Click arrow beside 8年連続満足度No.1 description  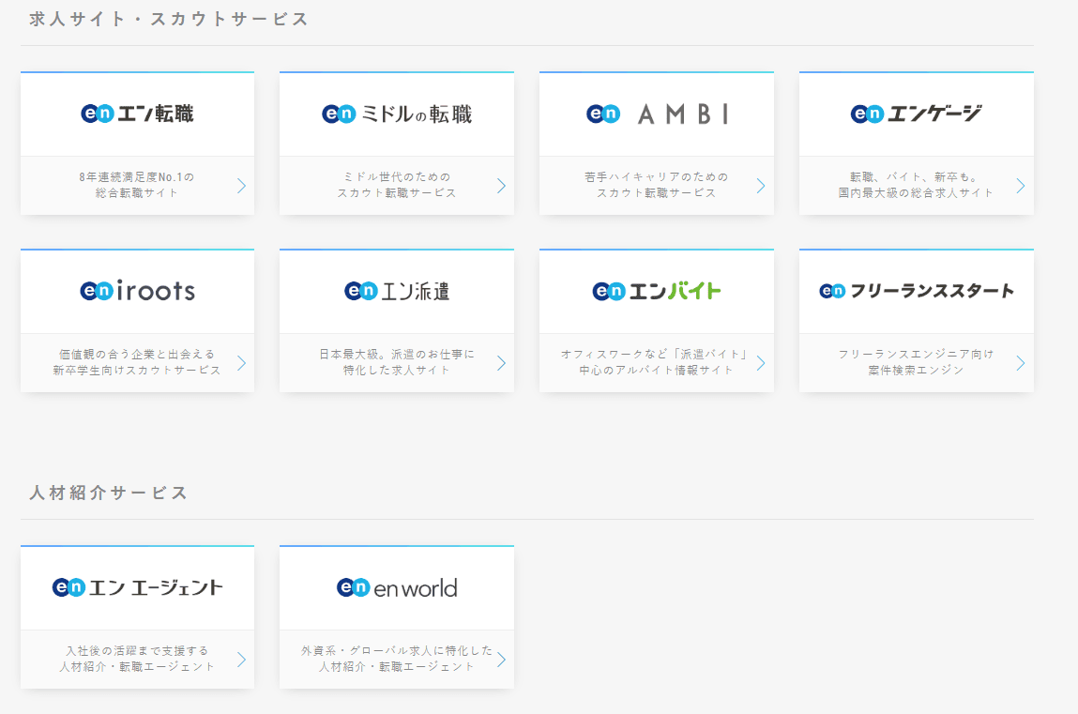pos(241,185)
